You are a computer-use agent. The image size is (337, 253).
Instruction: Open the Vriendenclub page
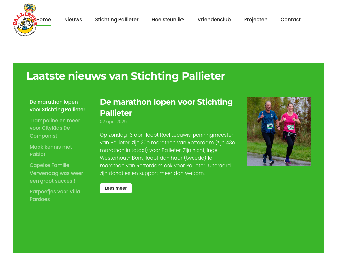tap(214, 19)
